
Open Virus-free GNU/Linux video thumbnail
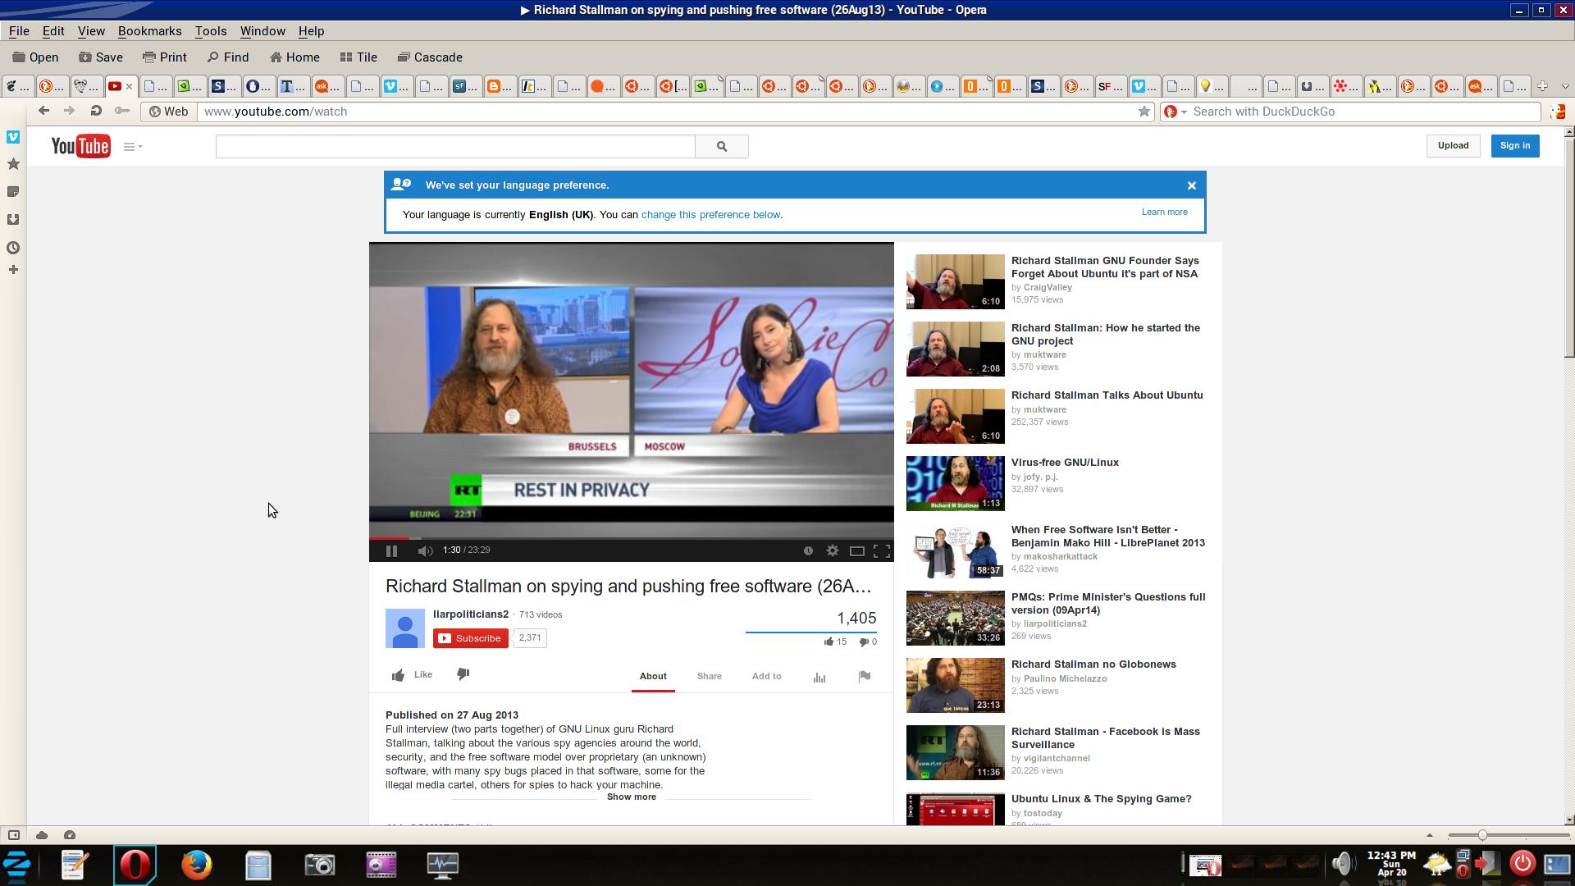(x=955, y=484)
